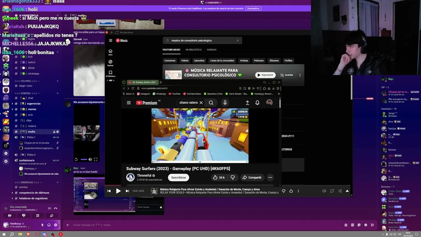This screenshot has width=421, height=237.
Task: Open Windows Start button
Action: pyautogui.click(x=4, y=234)
